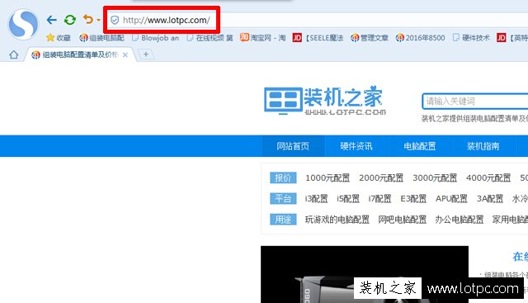Click the 用途 category label

283,220
